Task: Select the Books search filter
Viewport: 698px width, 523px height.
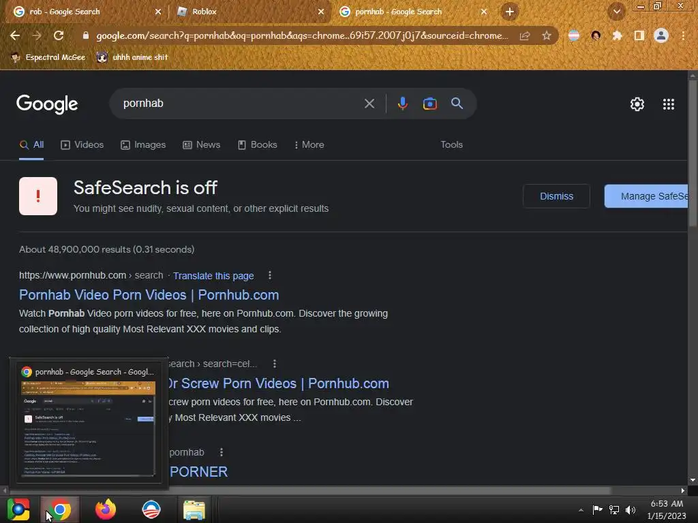Action: click(x=258, y=145)
